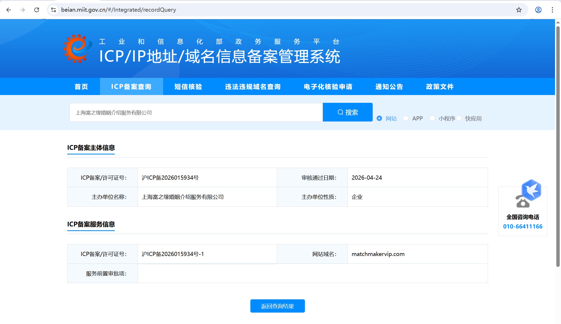Open the browser profile icon
Viewport: 561px width, 324px height.
[x=538, y=10]
